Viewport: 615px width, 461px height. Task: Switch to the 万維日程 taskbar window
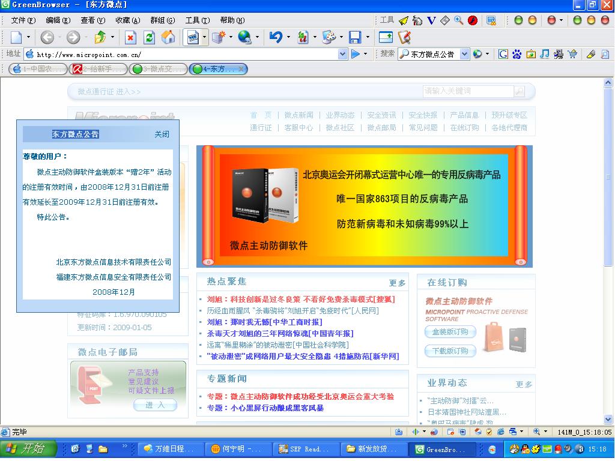tap(171, 449)
